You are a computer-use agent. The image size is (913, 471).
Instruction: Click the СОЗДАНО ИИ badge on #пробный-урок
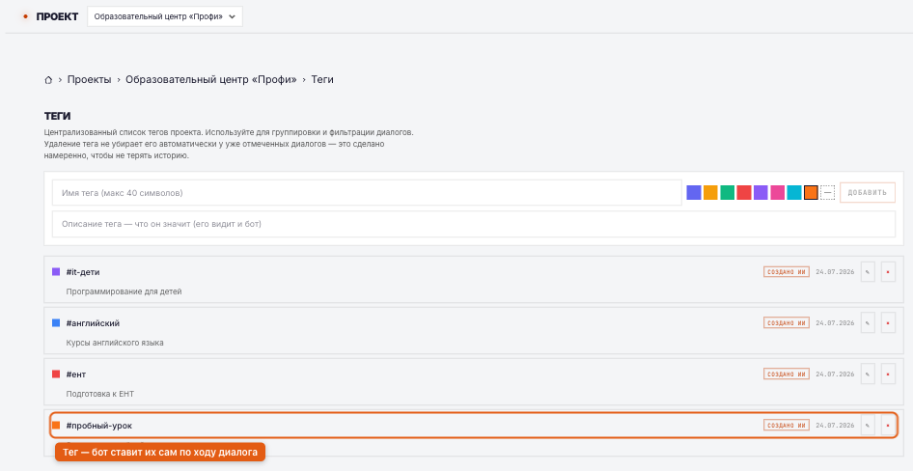pyautogui.click(x=786, y=425)
